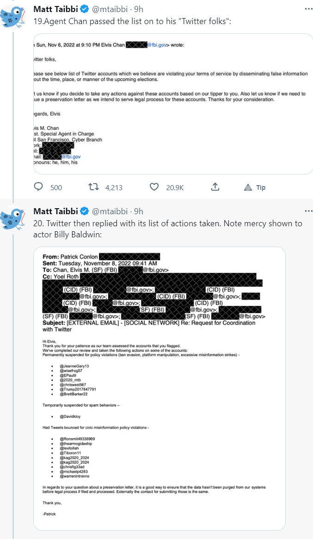
Task: Open the Elvis Chan email image
Action: (173, 104)
